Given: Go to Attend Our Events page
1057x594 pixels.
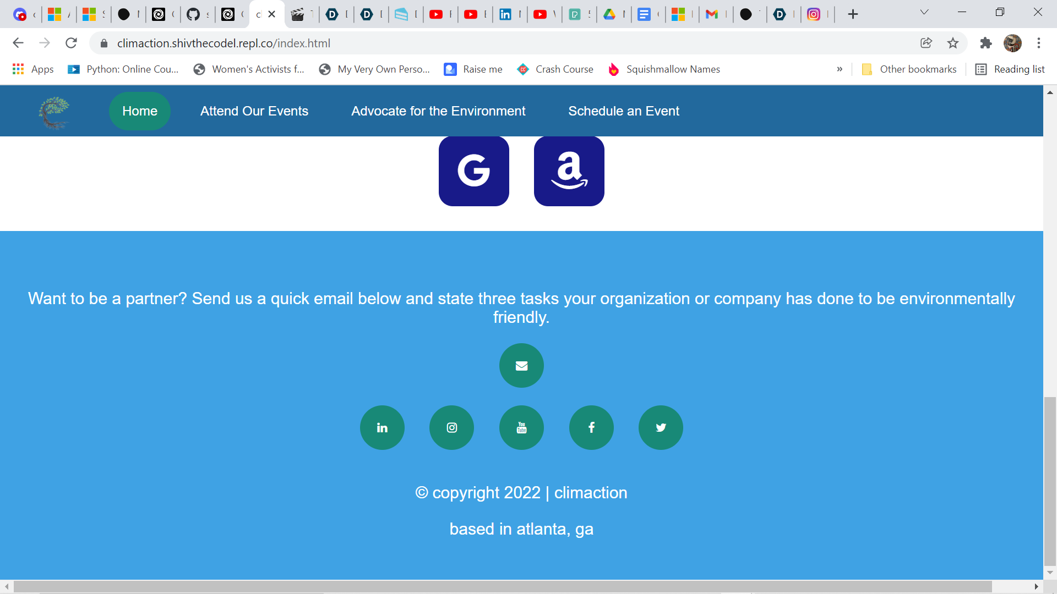Looking at the screenshot, I should [254, 111].
